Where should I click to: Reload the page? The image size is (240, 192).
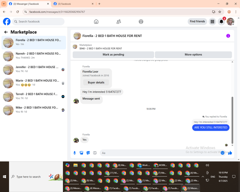[x=18, y=12]
